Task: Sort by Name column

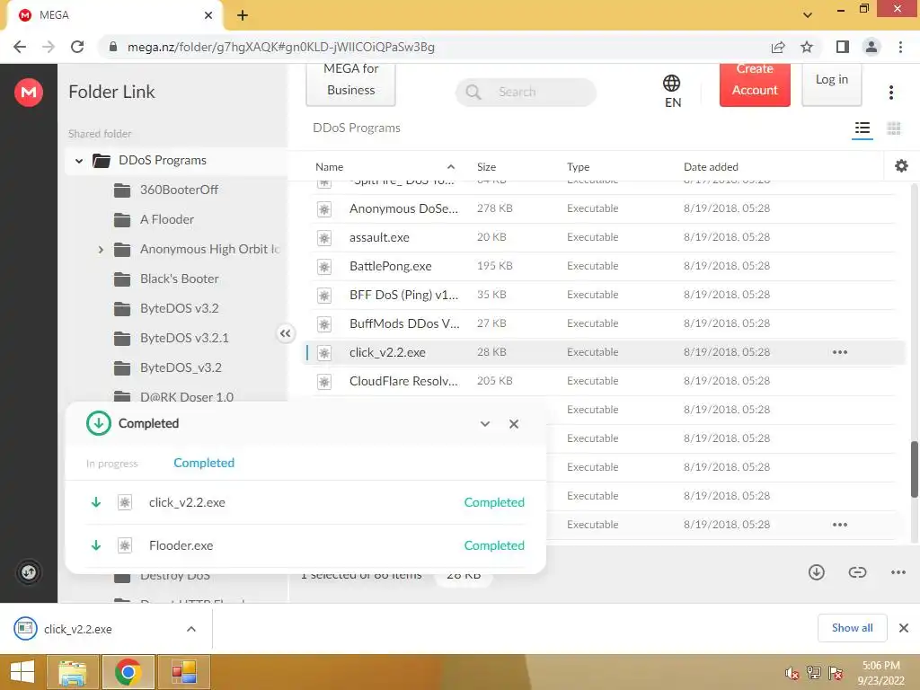Action: click(329, 166)
